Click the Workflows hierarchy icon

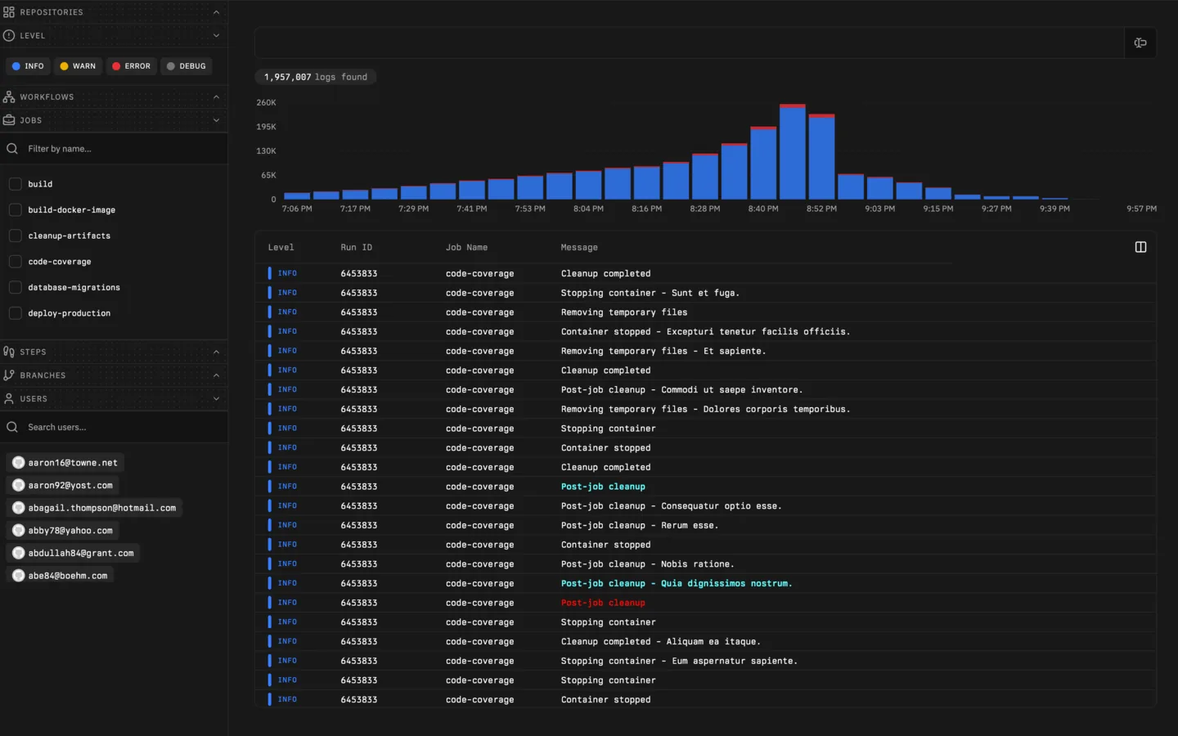pyautogui.click(x=9, y=96)
